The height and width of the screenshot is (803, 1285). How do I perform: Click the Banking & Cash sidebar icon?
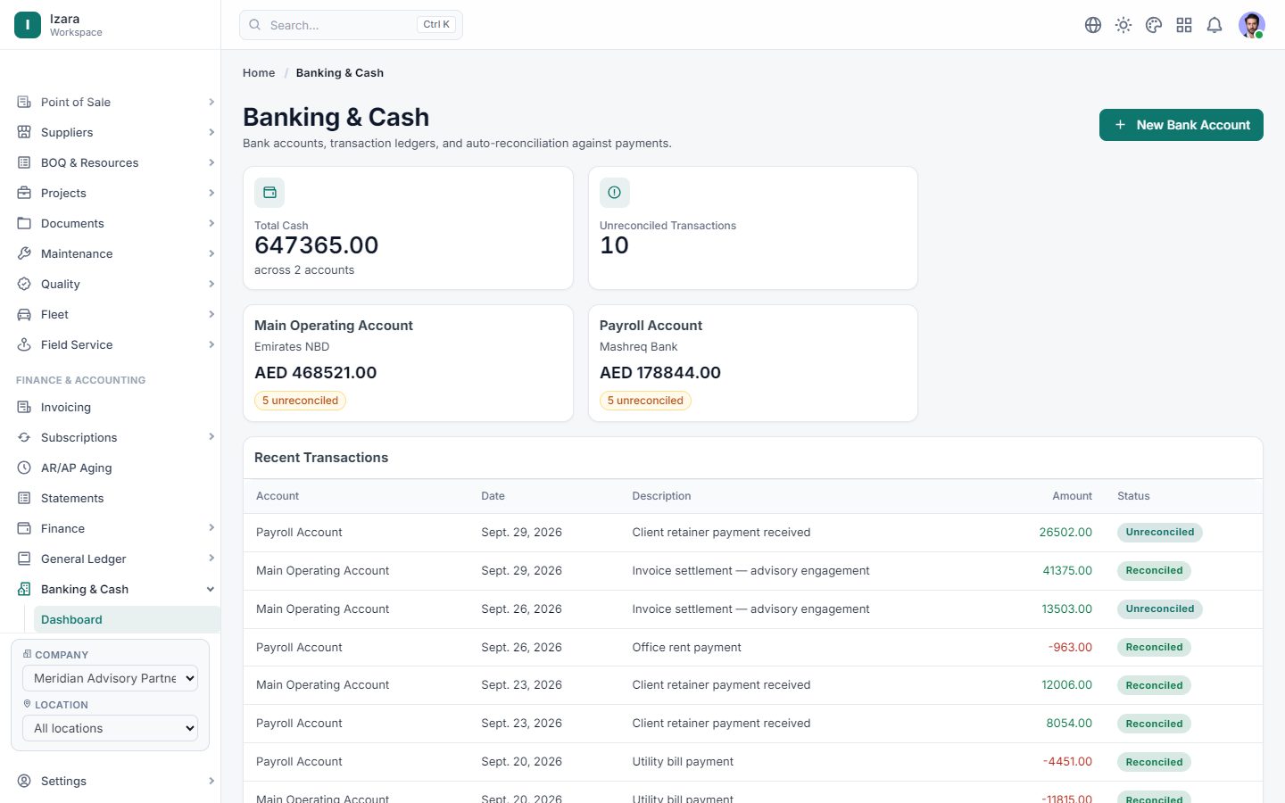[x=24, y=589]
